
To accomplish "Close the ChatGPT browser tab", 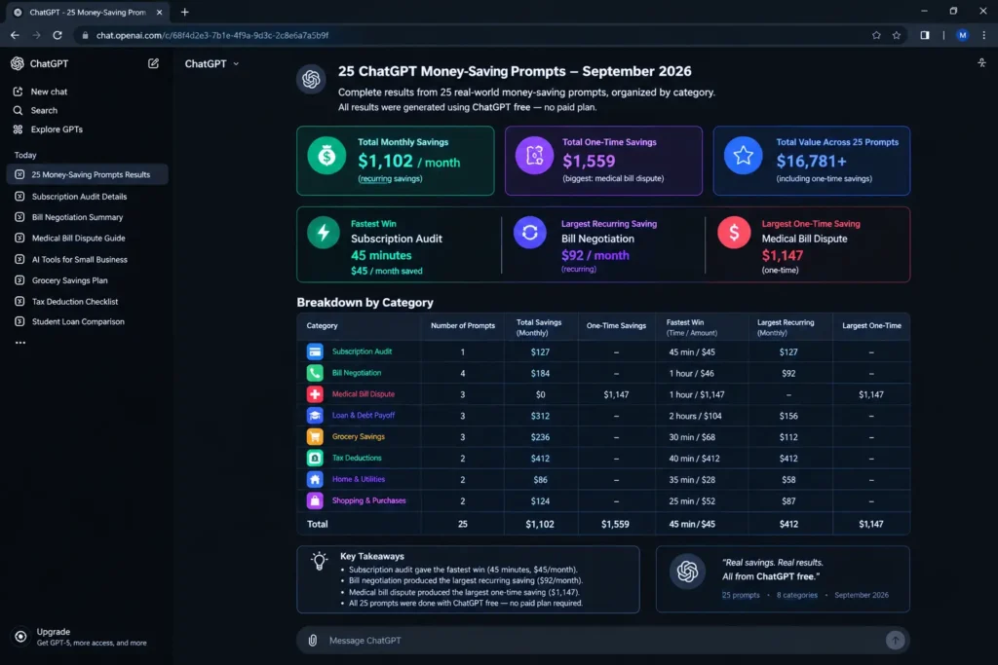I will click(x=159, y=12).
